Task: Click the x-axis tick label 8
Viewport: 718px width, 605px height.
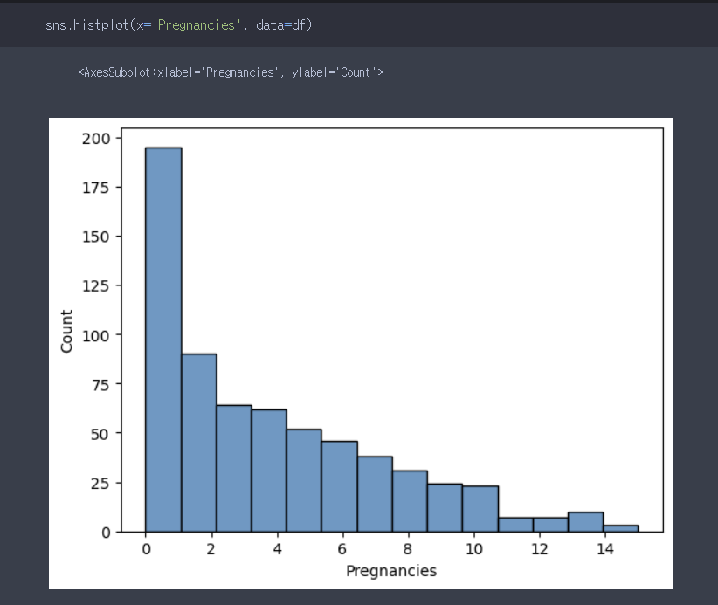Action: click(408, 549)
